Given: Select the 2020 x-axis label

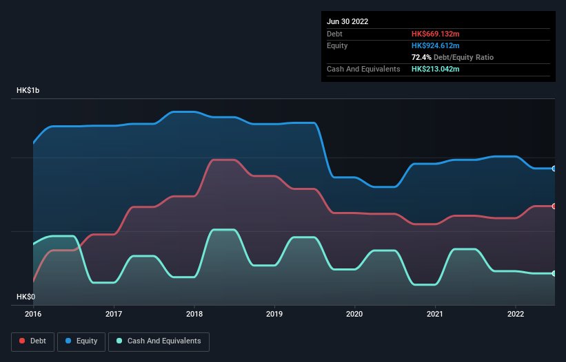Looking at the screenshot, I should (354, 314).
